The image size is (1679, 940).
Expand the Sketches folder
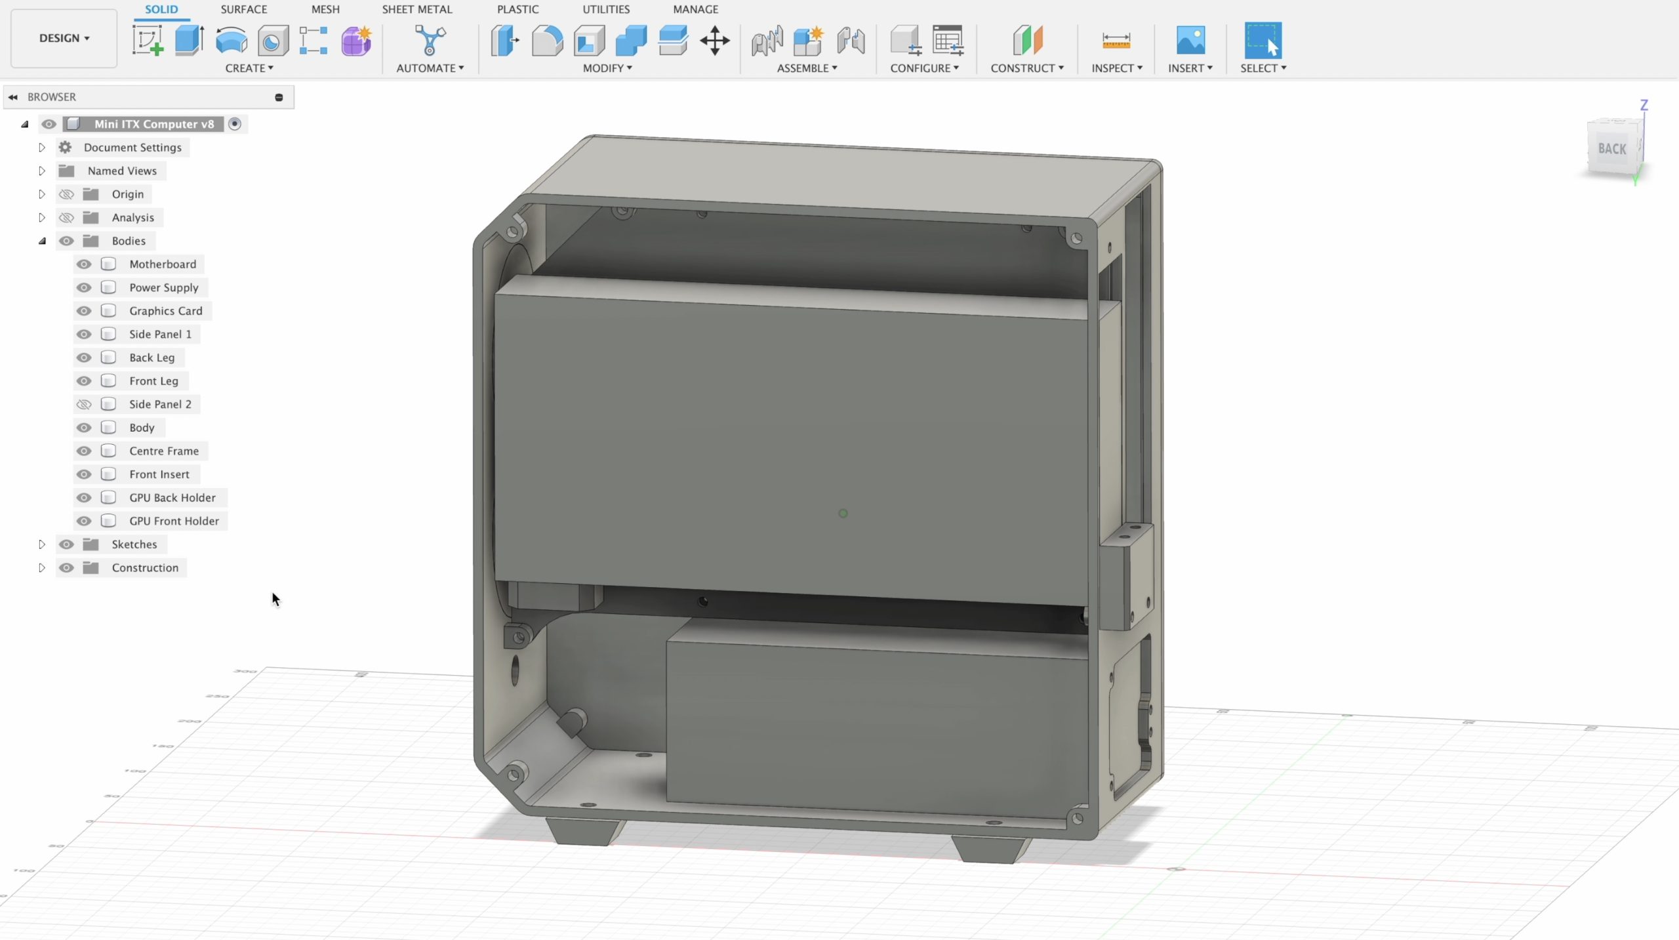[42, 544]
